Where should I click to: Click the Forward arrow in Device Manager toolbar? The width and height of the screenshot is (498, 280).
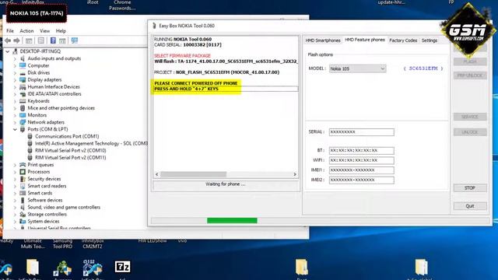coord(17,40)
